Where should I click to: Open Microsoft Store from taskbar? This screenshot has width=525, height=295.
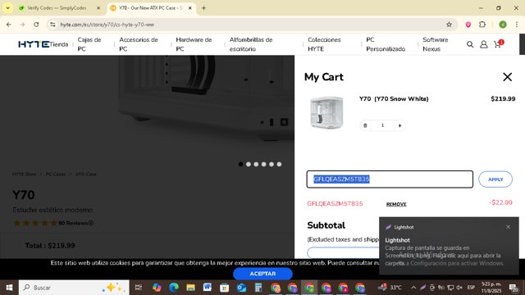point(224,288)
